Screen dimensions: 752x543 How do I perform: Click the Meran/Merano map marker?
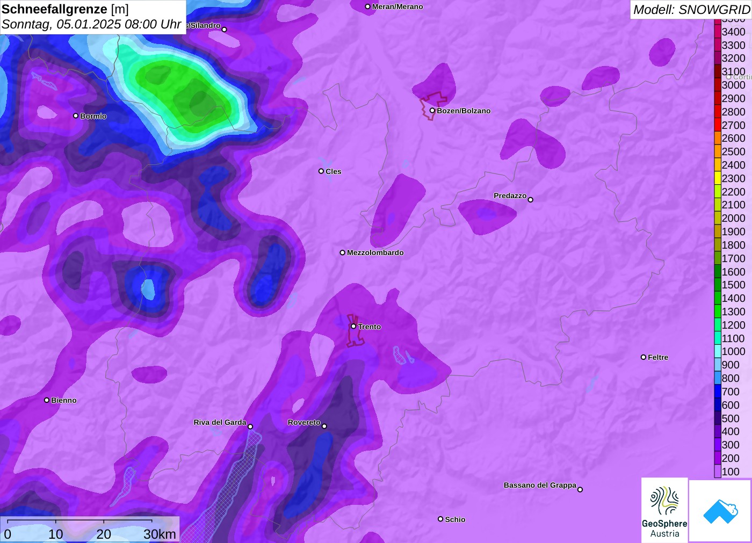pos(367,6)
